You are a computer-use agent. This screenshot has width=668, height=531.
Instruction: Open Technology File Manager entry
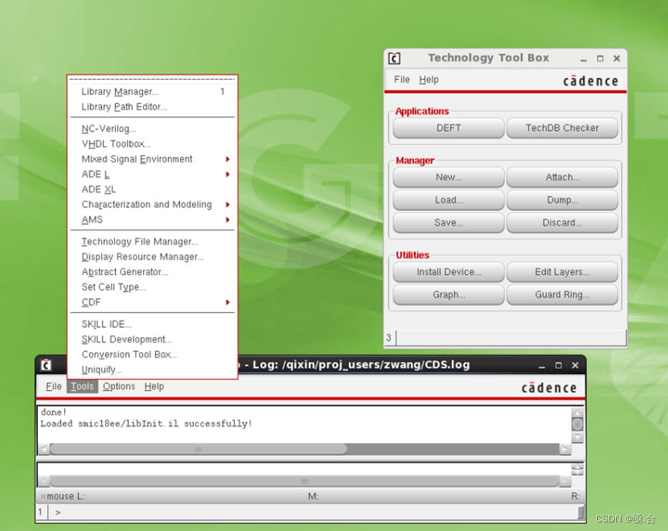click(152, 242)
